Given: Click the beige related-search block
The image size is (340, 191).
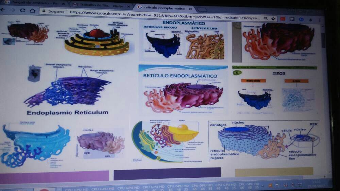Looking at the screenshot, I should 274,172.
